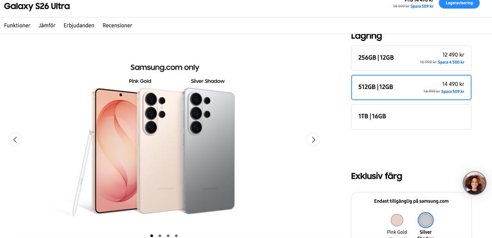Screen dimensions: 492x238
Task: Click the Lageravisering button
Action: pyautogui.click(x=459, y=3)
